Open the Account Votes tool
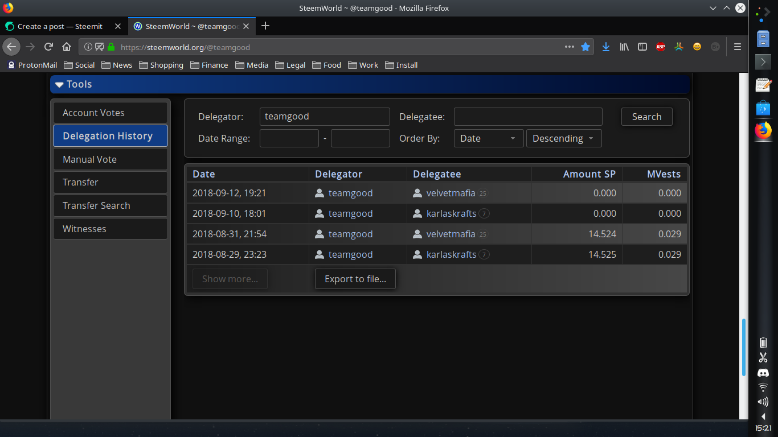The image size is (778, 437). pos(110,113)
